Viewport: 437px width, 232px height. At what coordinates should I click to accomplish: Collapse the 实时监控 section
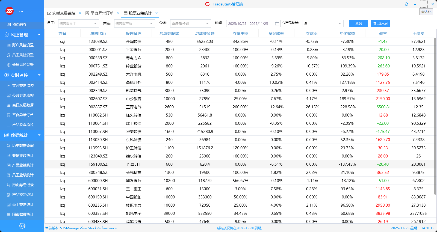pyautogui.click(x=39, y=75)
